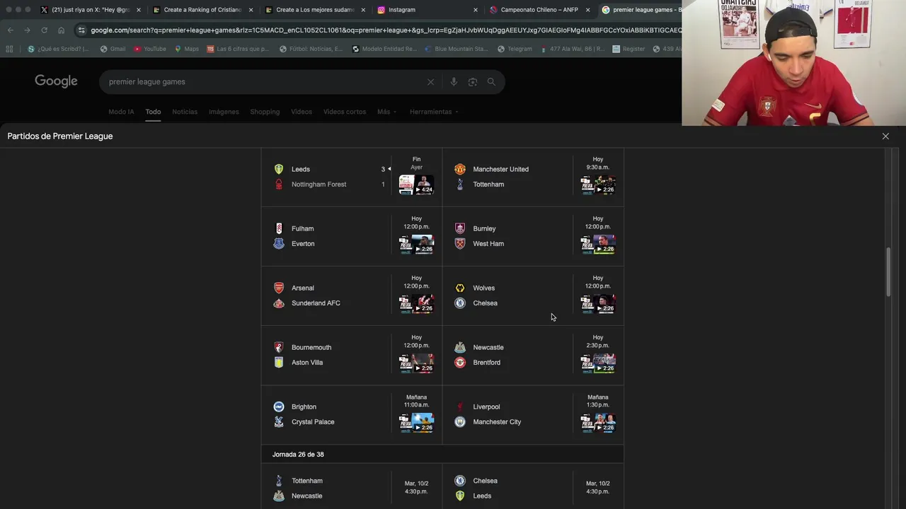Viewport: 906px width, 509px height.
Task: Select the Shopping search filter
Action: click(x=265, y=112)
